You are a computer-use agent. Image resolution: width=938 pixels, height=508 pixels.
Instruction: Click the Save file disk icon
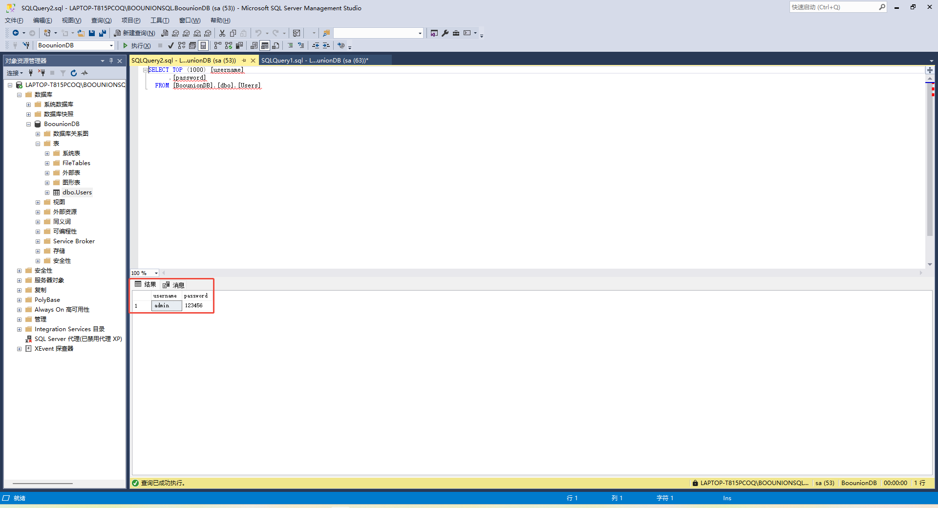pyautogui.click(x=92, y=33)
